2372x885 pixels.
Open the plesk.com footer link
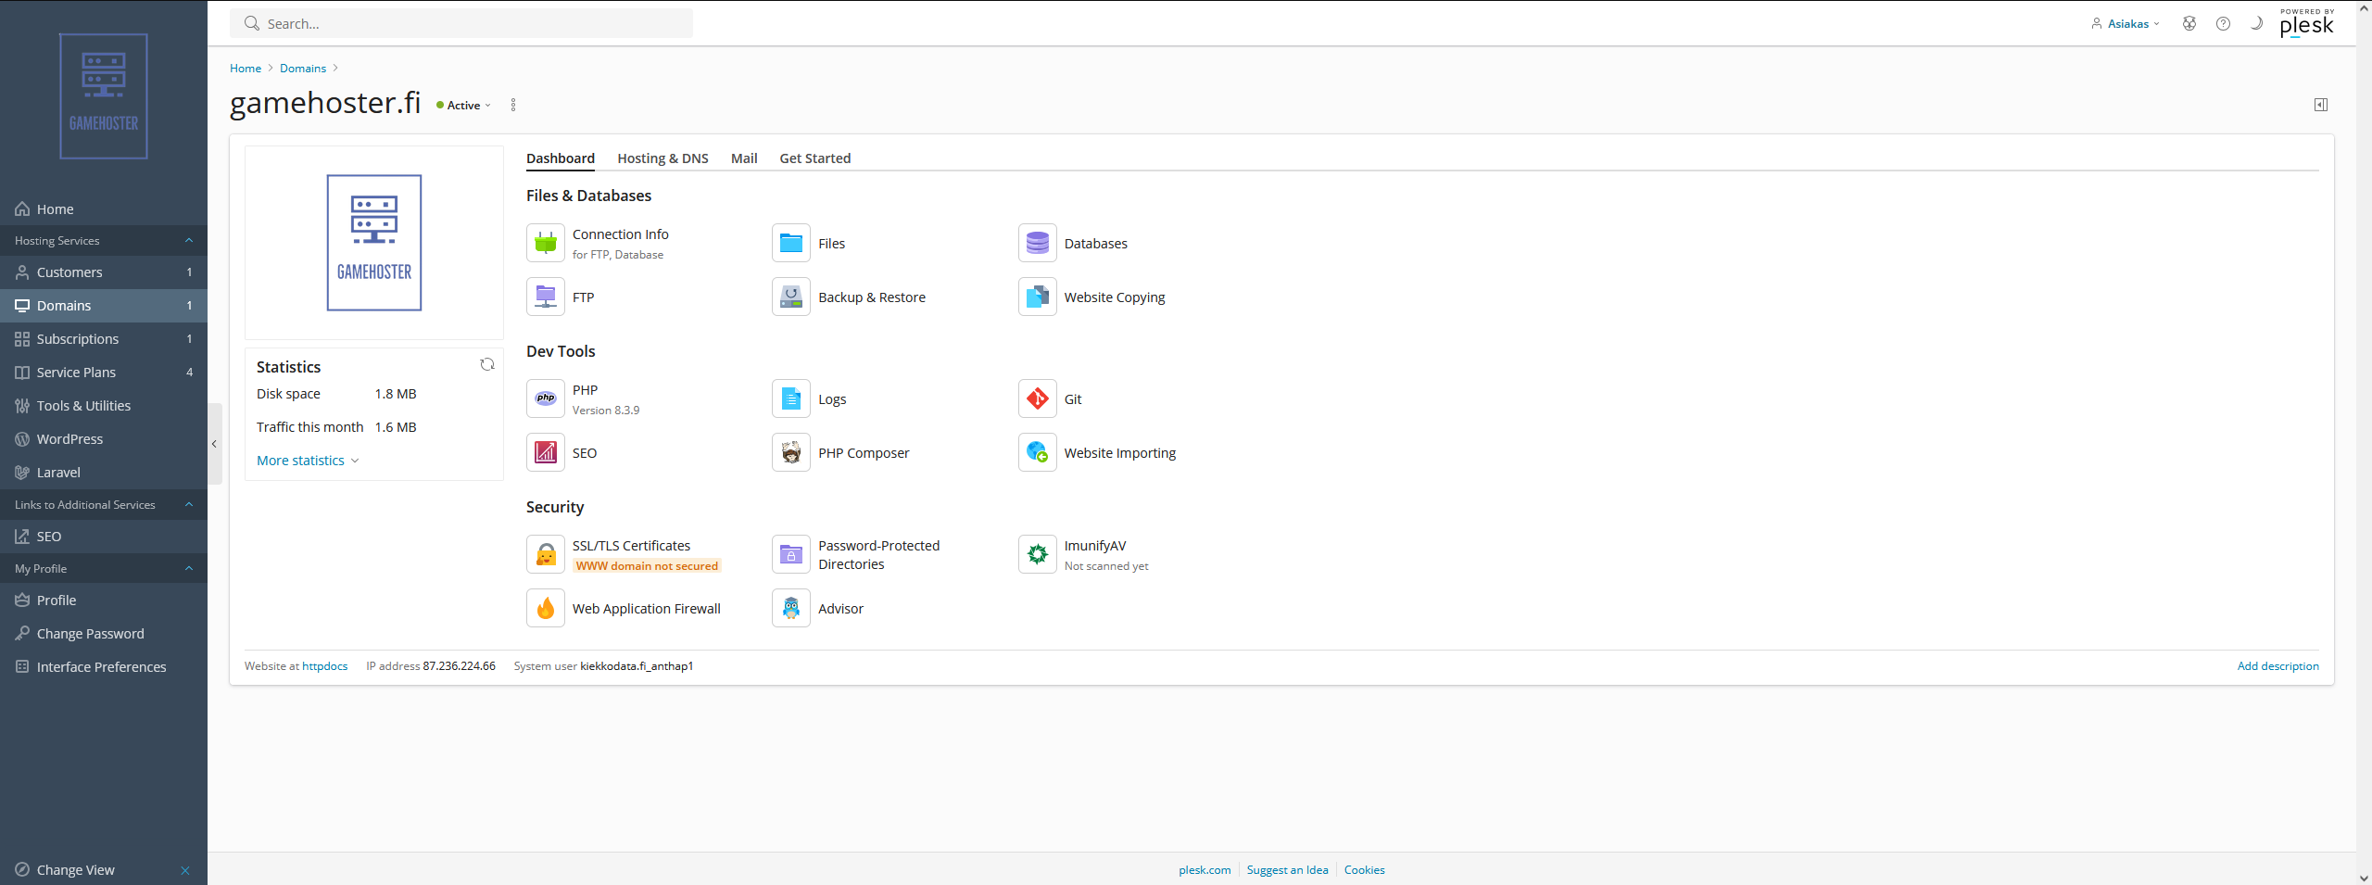(x=1205, y=870)
